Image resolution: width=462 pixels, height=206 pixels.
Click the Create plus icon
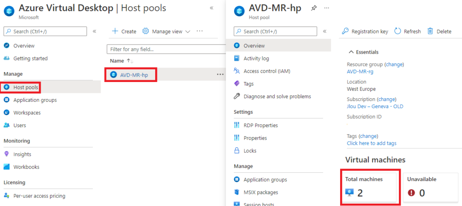pyautogui.click(x=115, y=31)
